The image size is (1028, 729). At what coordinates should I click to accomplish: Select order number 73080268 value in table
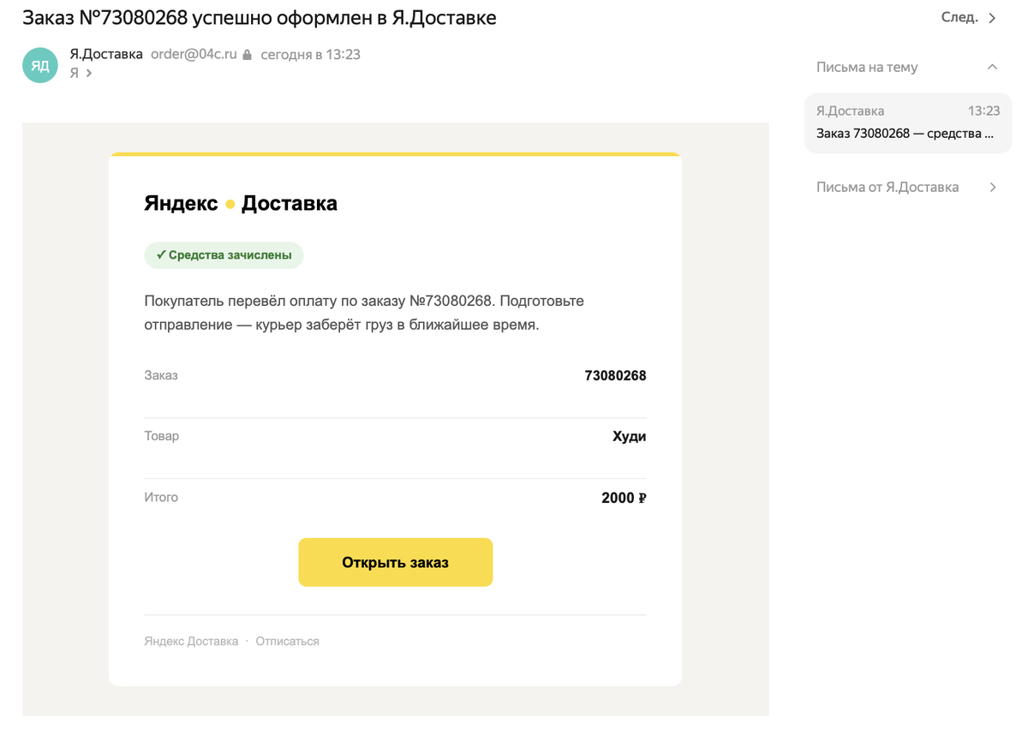615,376
